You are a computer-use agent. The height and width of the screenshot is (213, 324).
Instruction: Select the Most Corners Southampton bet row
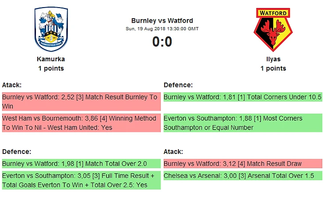click(x=243, y=123)
